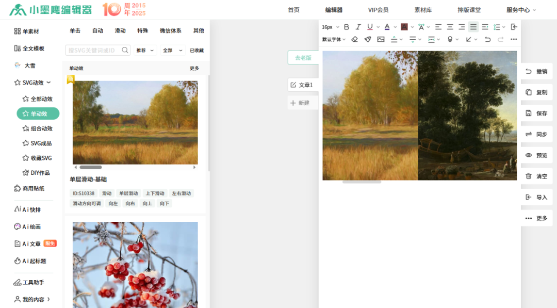
Task: Click the light bulb icon in toolbar
Action: click(450, 39)
